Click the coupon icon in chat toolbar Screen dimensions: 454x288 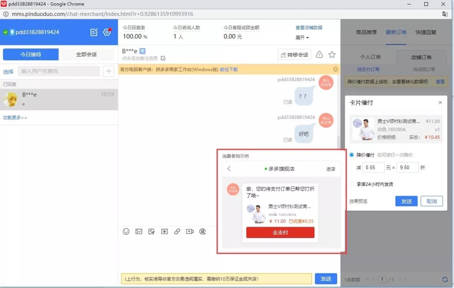click(164, 231)
